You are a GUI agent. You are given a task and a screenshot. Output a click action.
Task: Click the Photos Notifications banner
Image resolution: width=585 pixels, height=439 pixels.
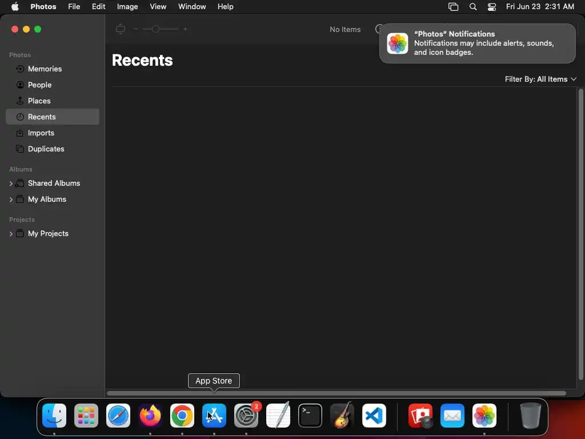(477, 43)
